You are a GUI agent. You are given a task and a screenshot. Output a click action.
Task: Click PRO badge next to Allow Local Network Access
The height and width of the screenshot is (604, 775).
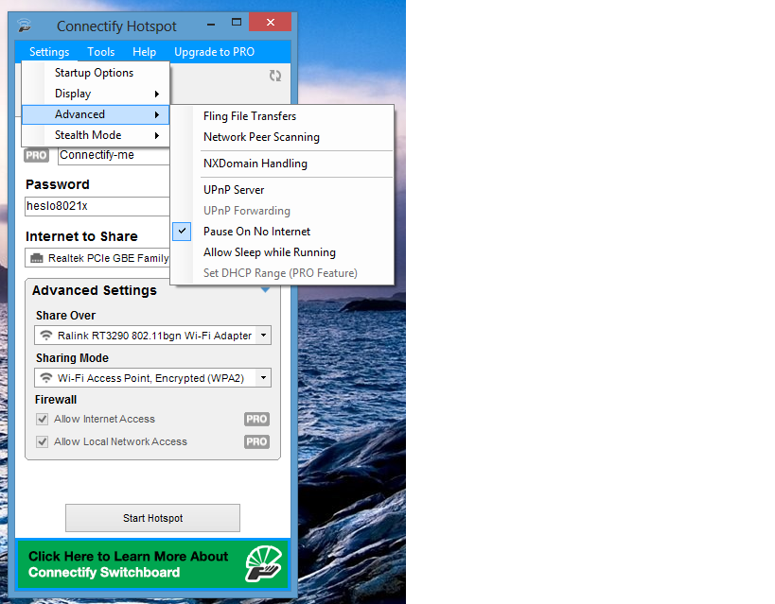click(x=256, y=442)
